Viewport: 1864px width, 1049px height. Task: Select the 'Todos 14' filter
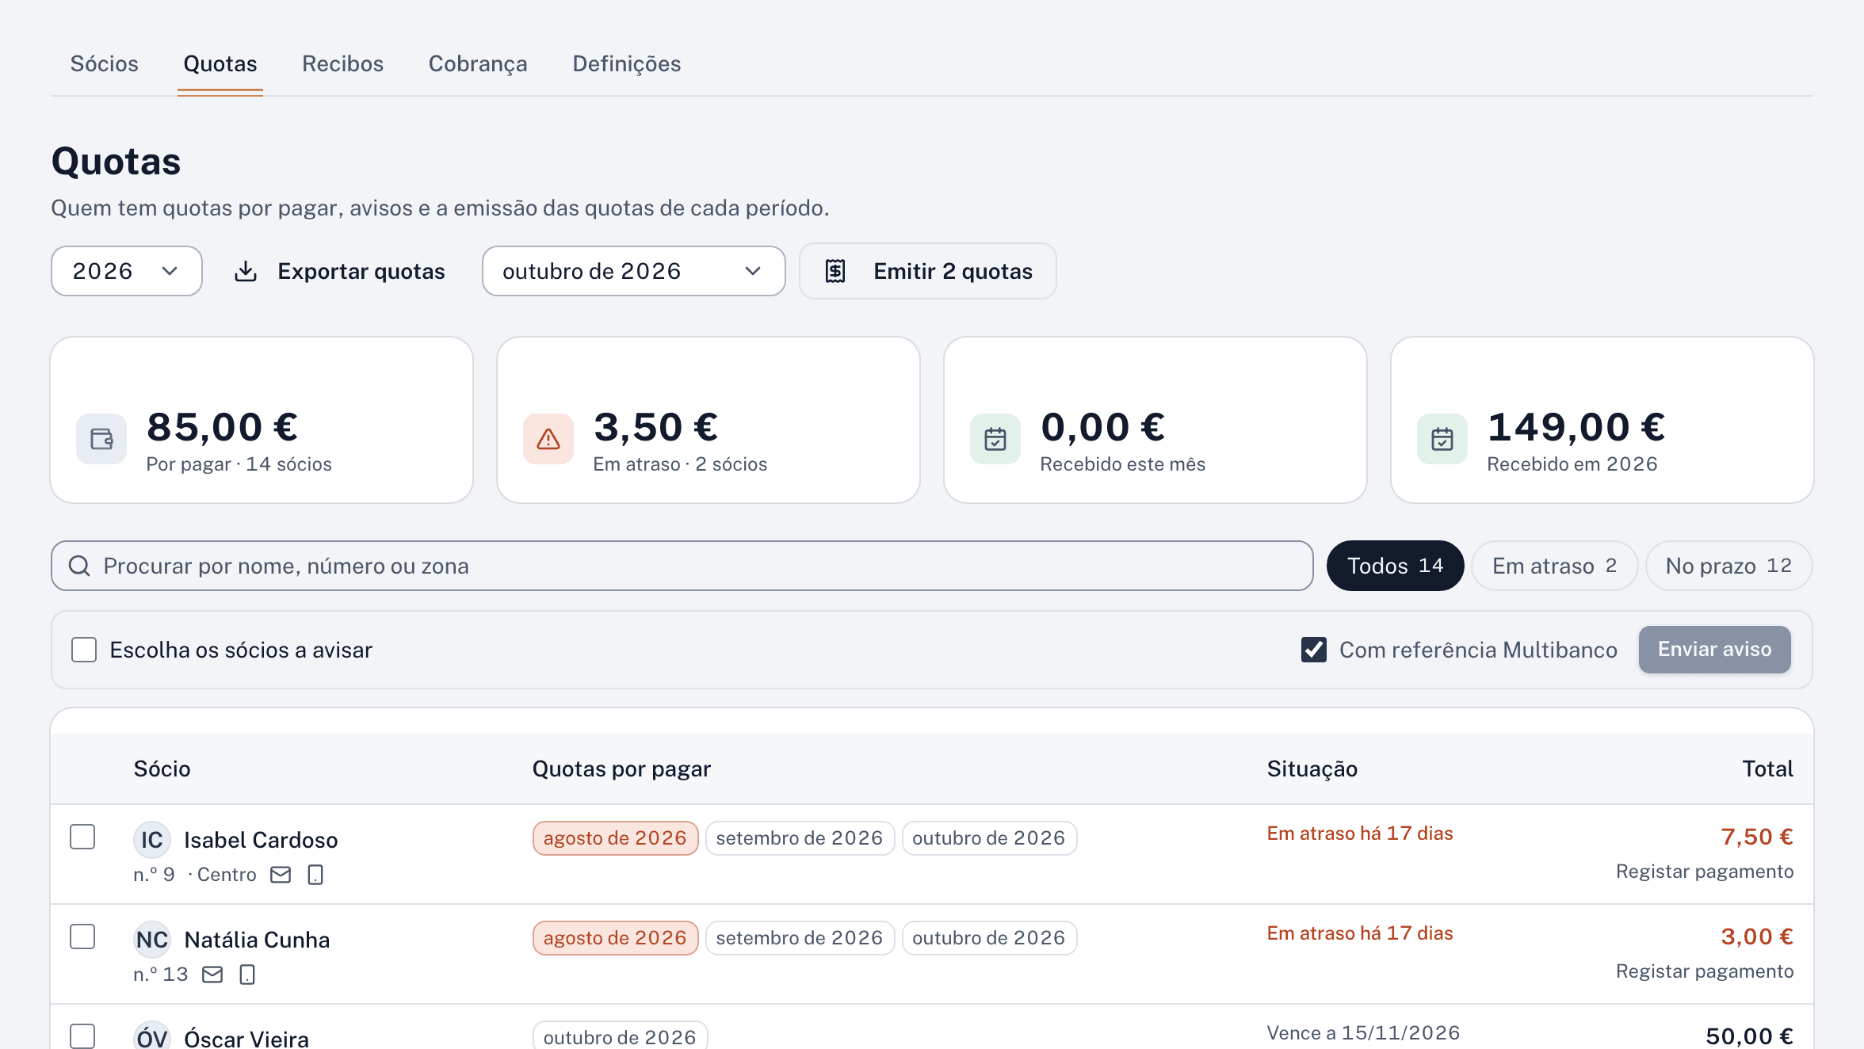tap(1395, 566)
